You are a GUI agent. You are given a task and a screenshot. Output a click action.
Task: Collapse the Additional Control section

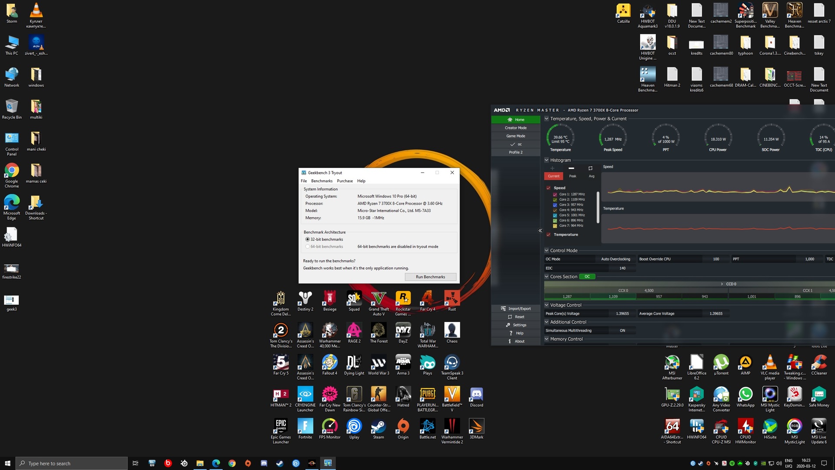[547, 322]
